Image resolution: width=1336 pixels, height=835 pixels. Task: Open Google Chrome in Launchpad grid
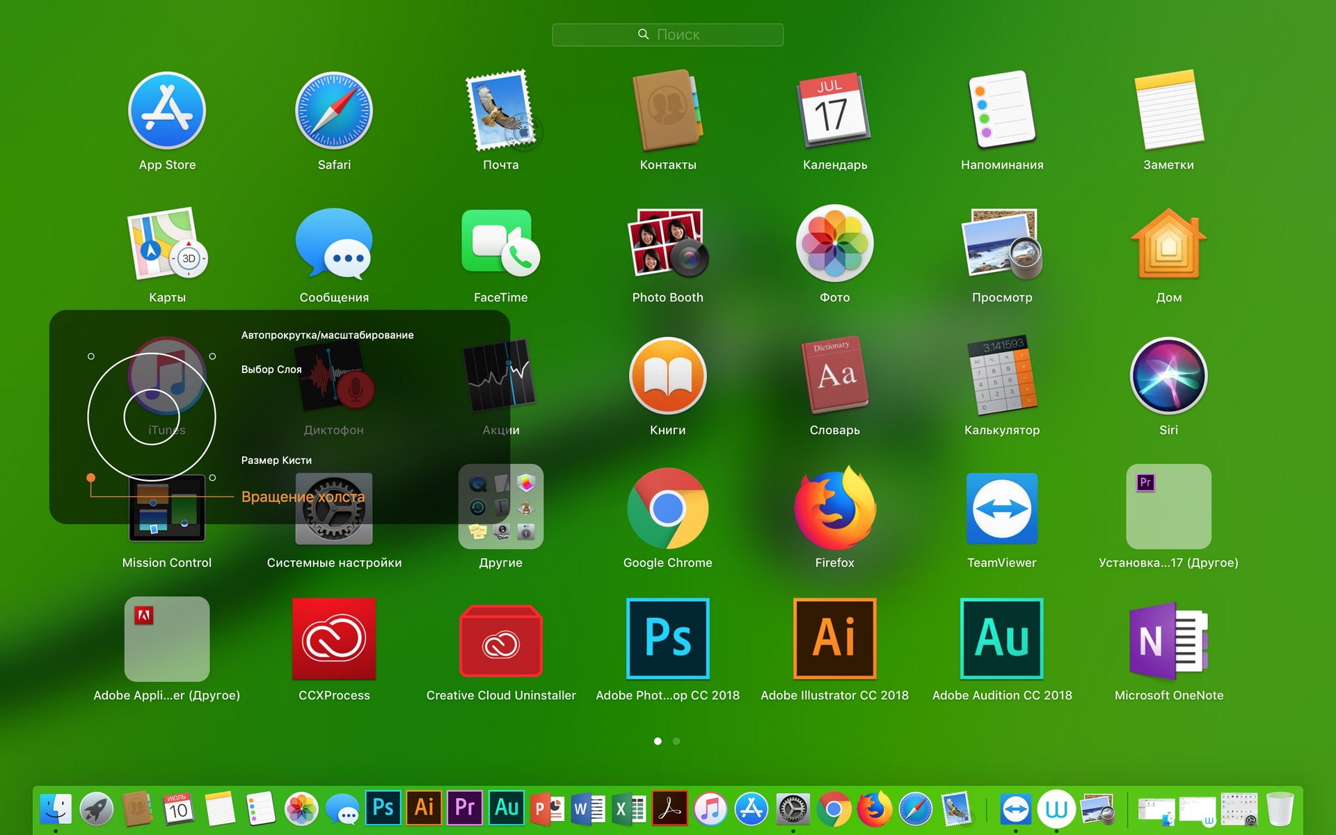[x=668, y=509]
